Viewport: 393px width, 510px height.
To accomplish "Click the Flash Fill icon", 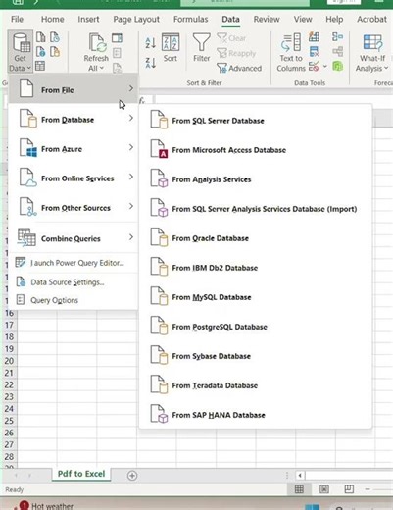I will pyautogui.click(x=314, y=36).
